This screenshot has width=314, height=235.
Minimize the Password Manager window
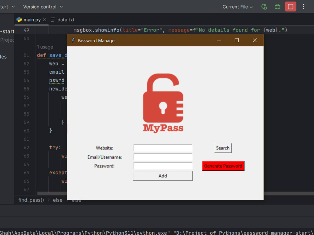tap(219, 40)
